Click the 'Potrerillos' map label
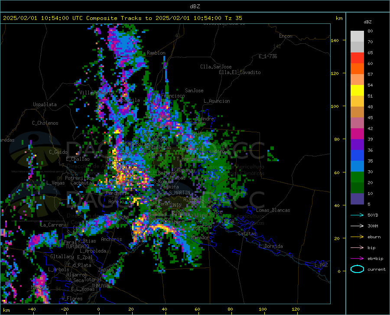Viewport: 390px width, 315px height. (x=79, y=178)
